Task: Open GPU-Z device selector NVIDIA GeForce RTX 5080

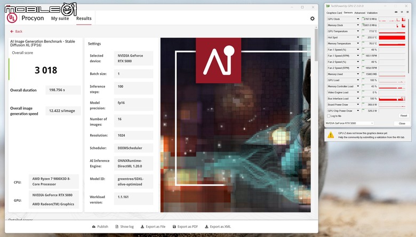Action: tap(349, 123)
